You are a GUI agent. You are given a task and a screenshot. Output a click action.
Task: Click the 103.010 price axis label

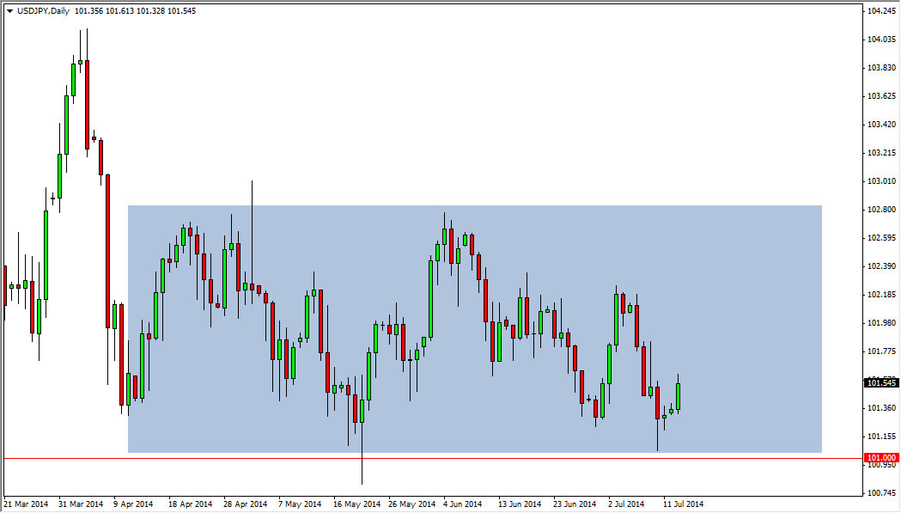[881, 180]
